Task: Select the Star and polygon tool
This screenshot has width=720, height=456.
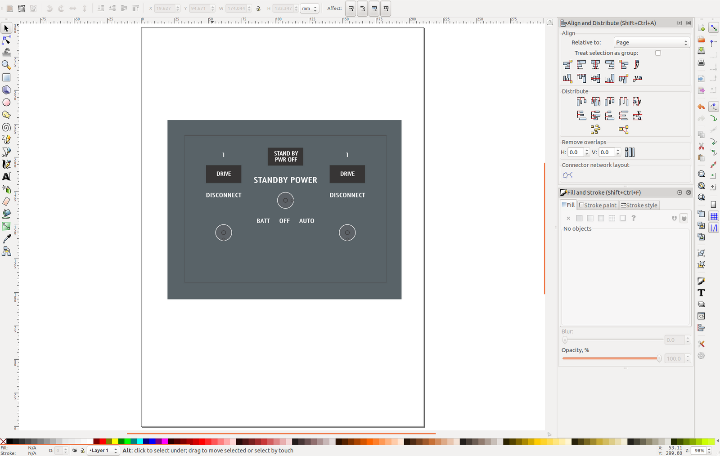Action: point(6,115)
